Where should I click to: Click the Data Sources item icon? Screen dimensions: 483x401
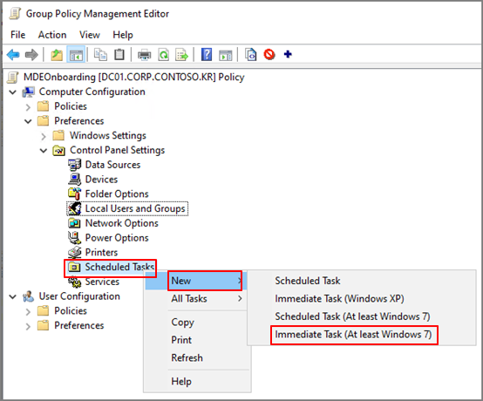[x=75, y=165]
